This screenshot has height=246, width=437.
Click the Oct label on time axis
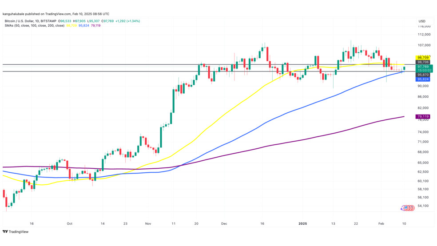[x=69, y=224]
